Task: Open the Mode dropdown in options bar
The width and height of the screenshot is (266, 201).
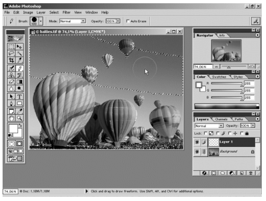Action: [83, 21]
